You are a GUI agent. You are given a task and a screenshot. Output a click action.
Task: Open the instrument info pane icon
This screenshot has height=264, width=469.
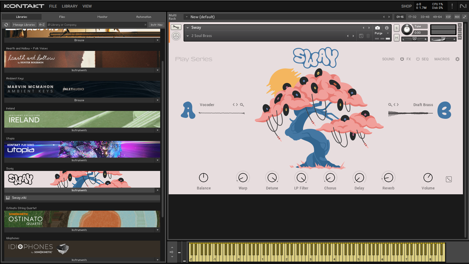[387, 28]
